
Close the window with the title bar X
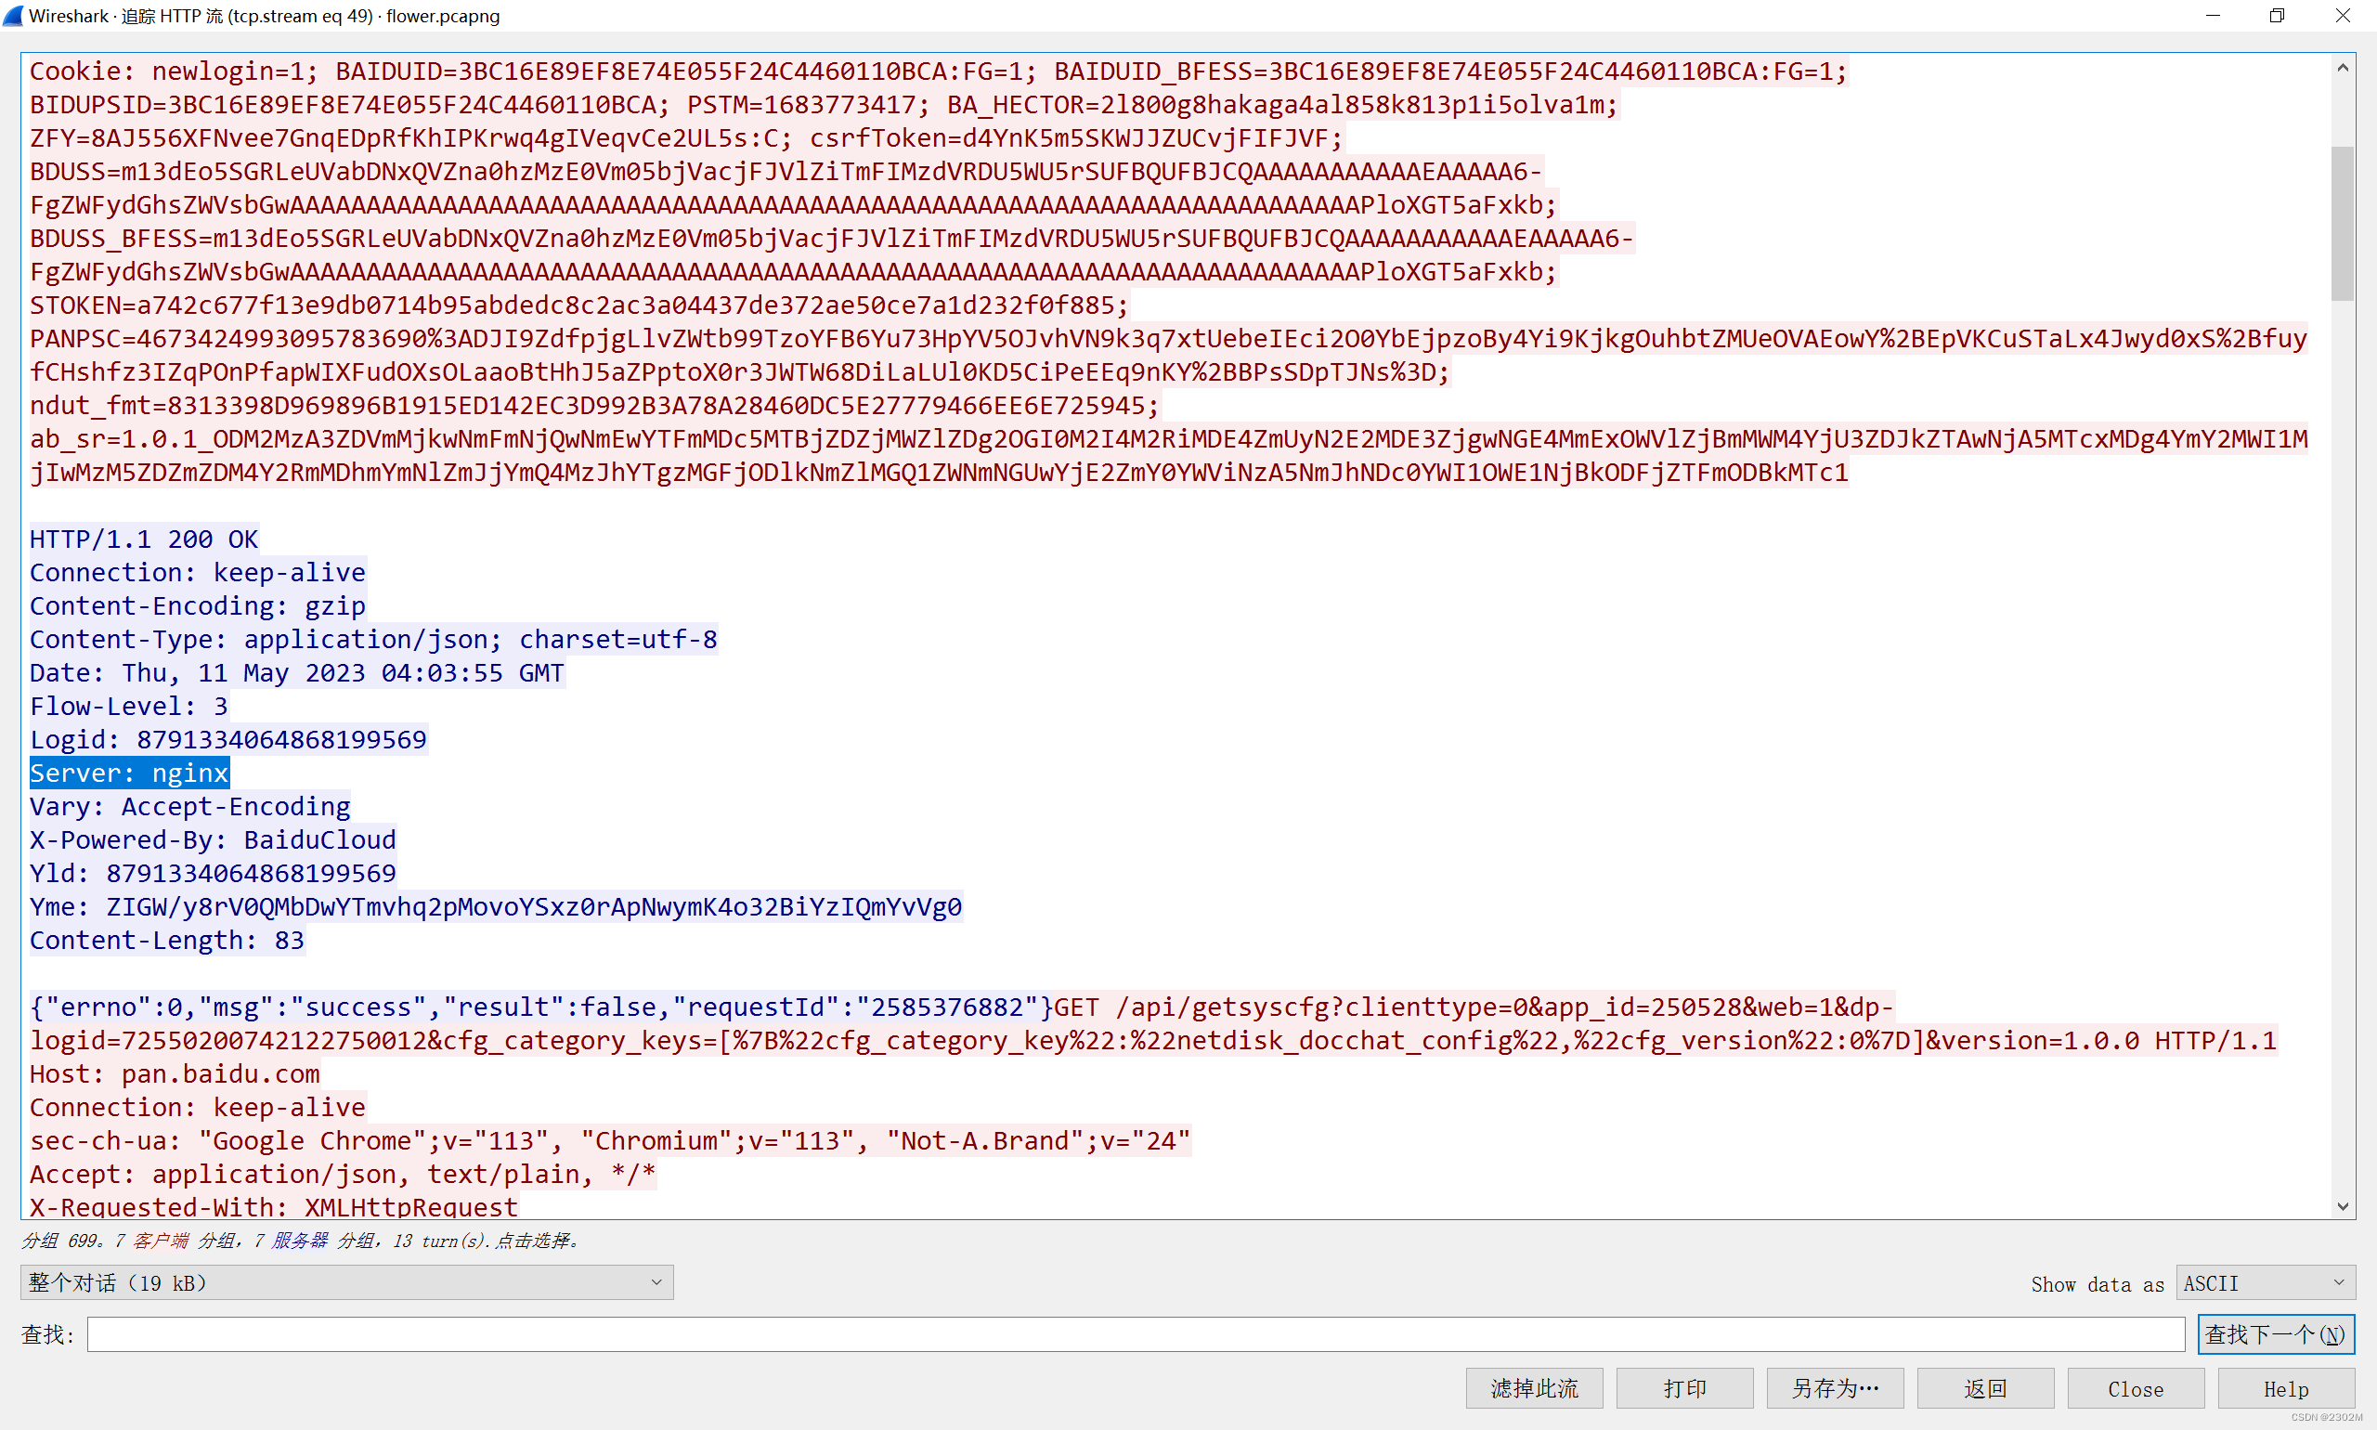(x=2343, y=16)
